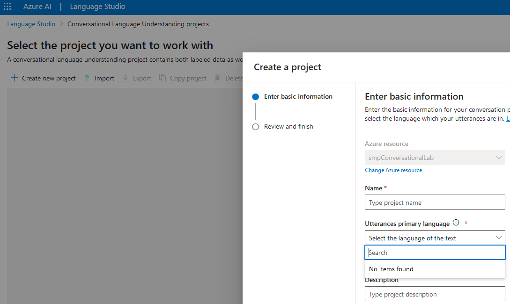
Task: Click the Copy project button label
Action: coord(188,78)
